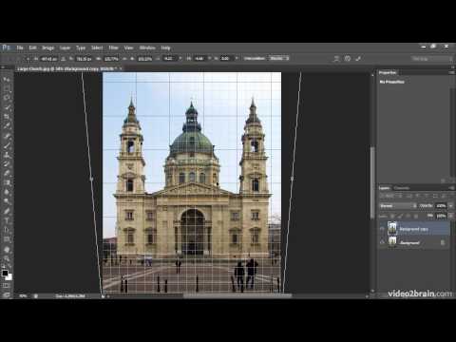Cancel the transform in options bar
This screenshot has width=456, height=342.
(348, 59)
